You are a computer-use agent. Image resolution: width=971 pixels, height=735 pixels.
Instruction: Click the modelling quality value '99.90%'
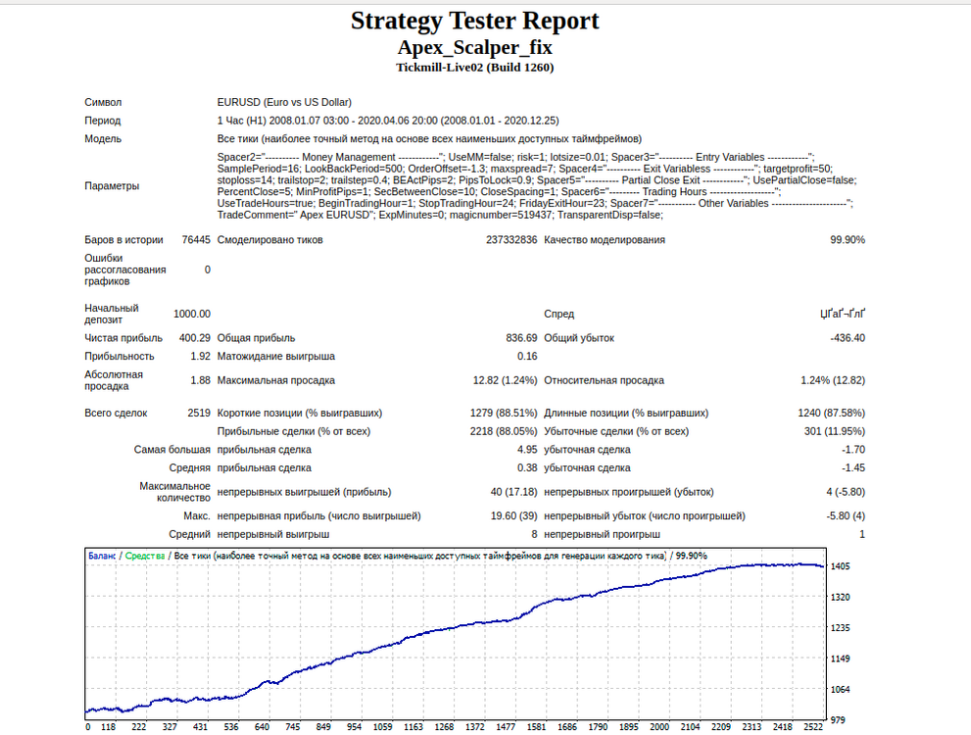[x=848, y=240]
